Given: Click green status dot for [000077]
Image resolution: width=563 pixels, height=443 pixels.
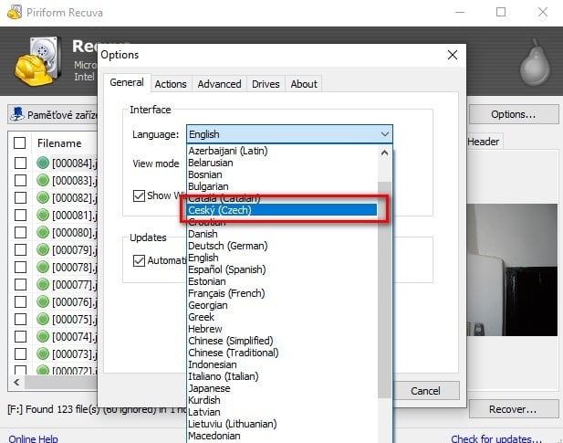Looking at the screenshot, I should pyautogui.click(x=43, y=284).
